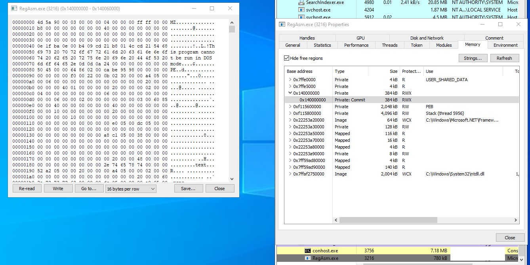Screen dimensions: 530x265
Task: Select the 0x140000000 Private: Commit row
Action: (x=402, y=100)
